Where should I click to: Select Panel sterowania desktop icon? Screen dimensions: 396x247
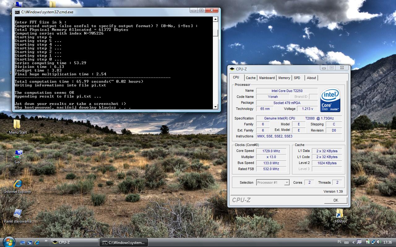click(x=18, y=213)
